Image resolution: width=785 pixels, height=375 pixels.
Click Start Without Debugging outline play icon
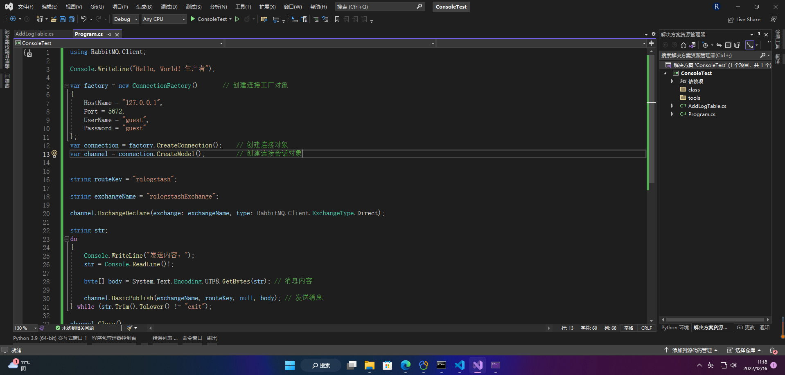click(237, 19)
